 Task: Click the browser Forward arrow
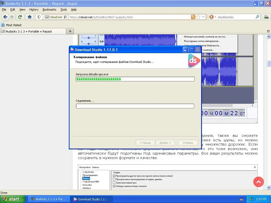click(x=12, y=17)
